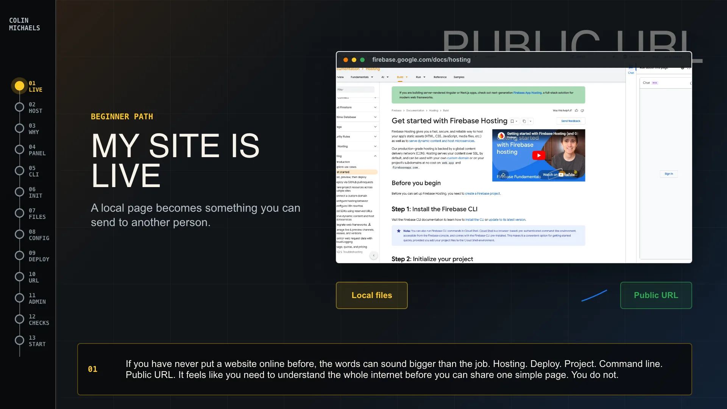
Task: Open the Samples tab
Action: [459, 77]
